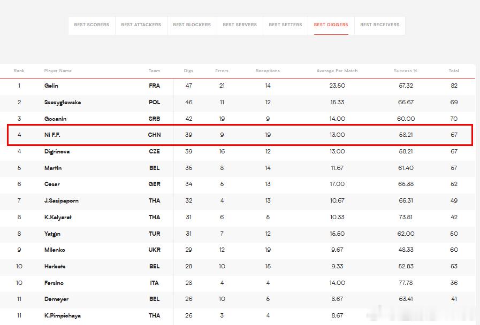Image resolution: width=480 pixels, height=325 pixels.
Task: Click team code POL
Action: [x=154, y=102]
